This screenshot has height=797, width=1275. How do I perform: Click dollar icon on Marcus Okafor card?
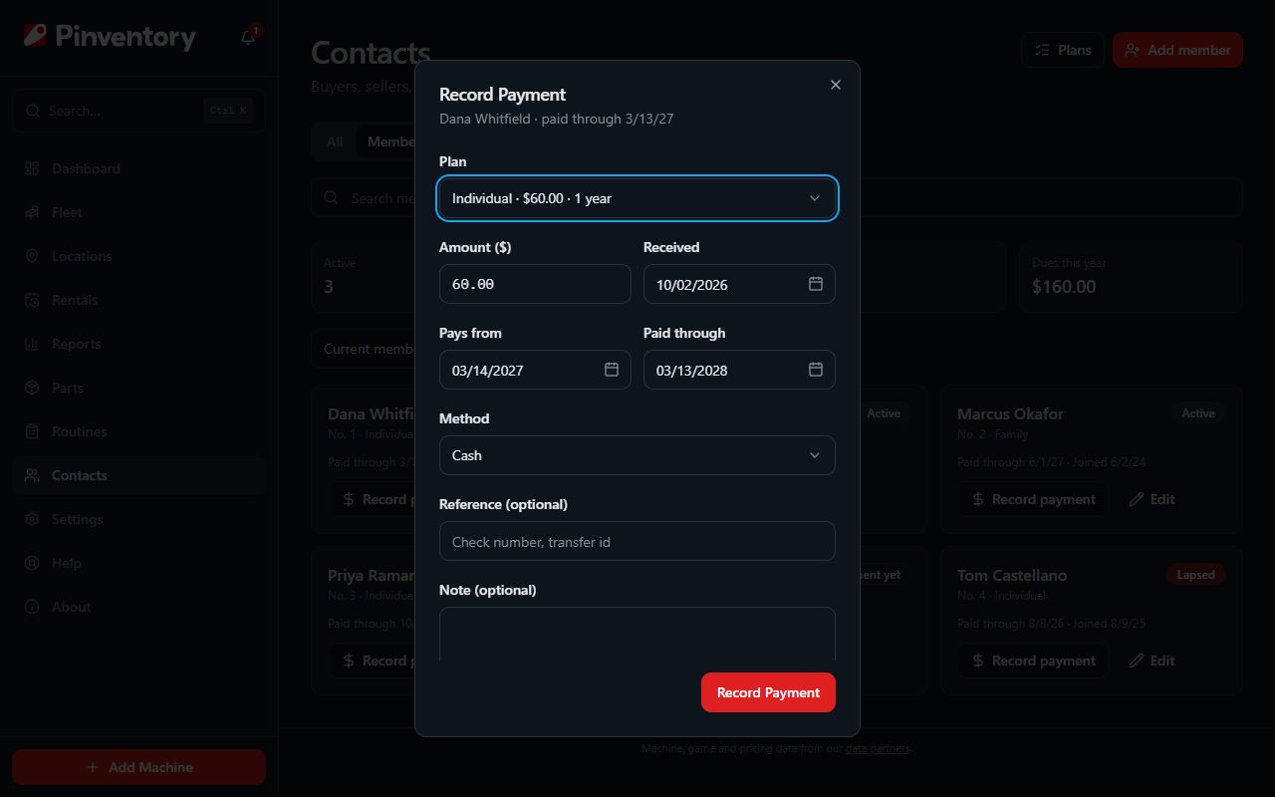point(978,499)
